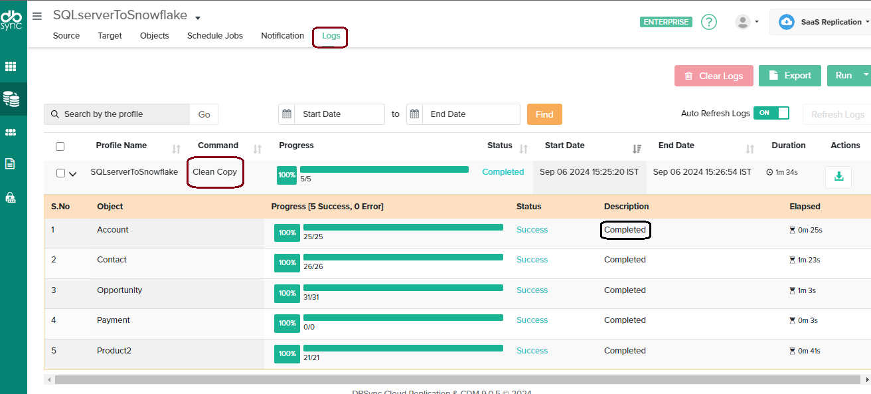Toggle Auto Refresh Logs off
The image size is (871, 394).
coord(771,113)
